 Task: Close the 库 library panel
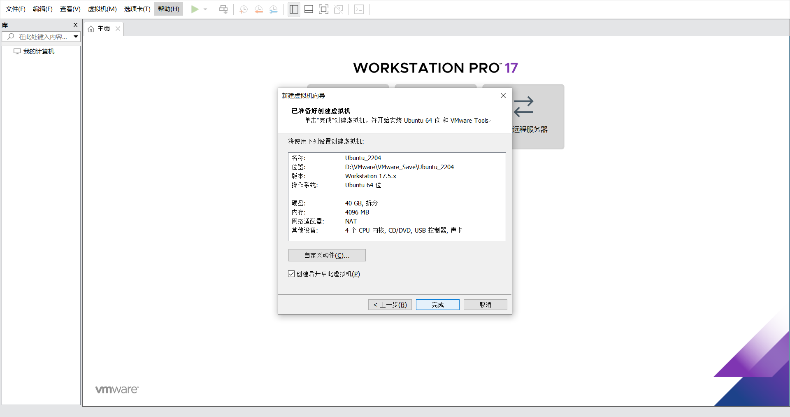pyautogui.click(x=75, y=25)
